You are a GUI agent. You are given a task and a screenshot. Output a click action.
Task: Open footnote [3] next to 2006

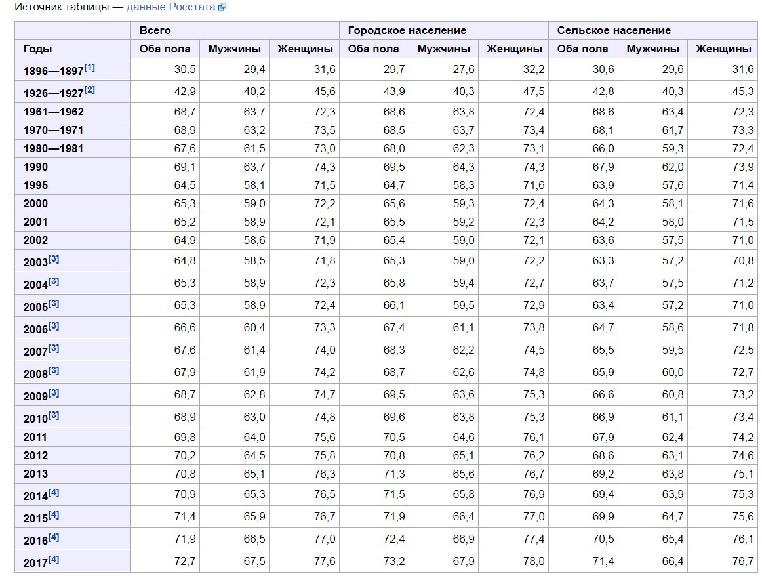pyautogui.click(x=54, y=326)
